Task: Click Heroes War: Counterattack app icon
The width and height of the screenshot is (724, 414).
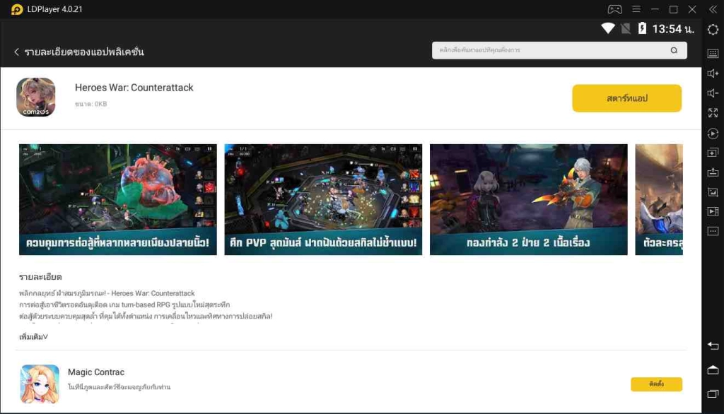Action: click(x=36, y=97)
